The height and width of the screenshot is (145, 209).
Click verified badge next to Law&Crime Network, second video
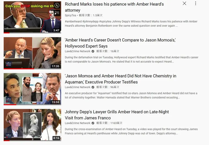click(x=93, y=51)
